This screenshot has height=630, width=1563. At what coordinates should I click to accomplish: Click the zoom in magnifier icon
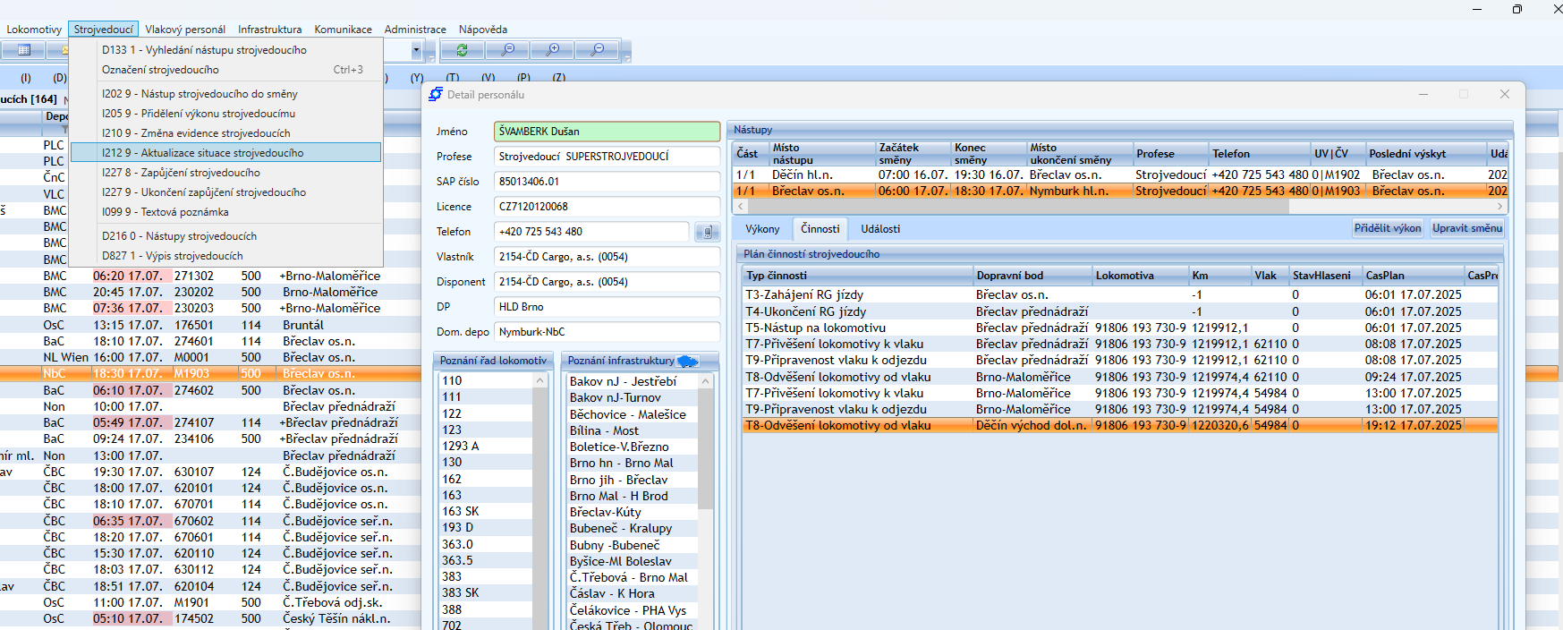pyautogui.click(x=553, y=50)
